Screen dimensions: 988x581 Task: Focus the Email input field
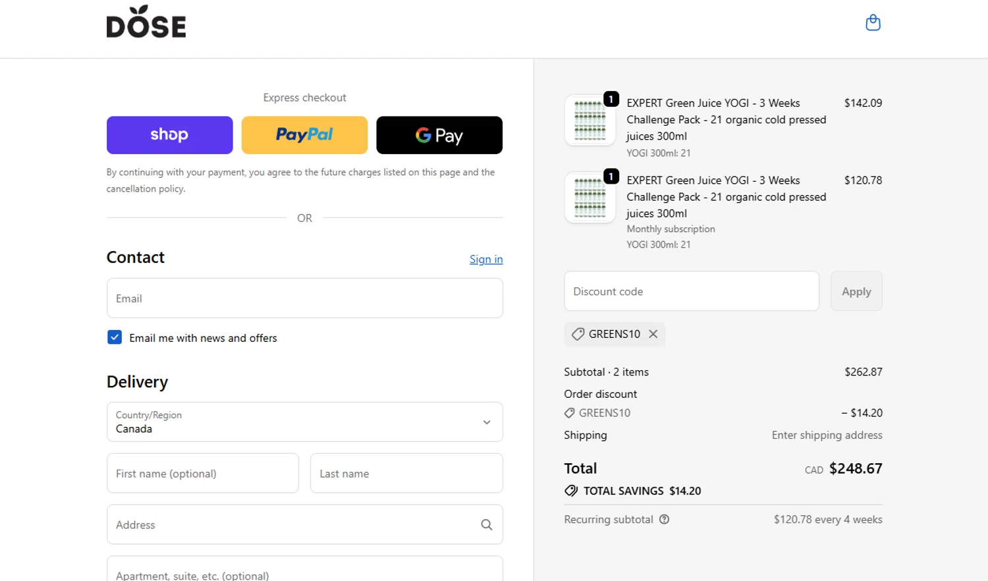tap(305, 298)
